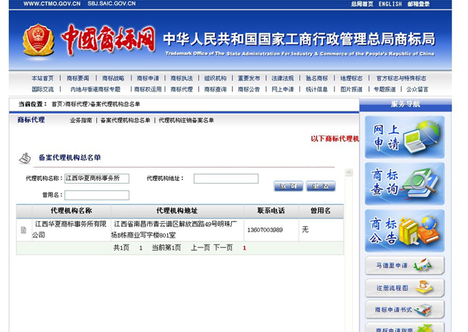Open the 商标申请 navigation menu item
The image size is (468, 332).
[147, 78]
